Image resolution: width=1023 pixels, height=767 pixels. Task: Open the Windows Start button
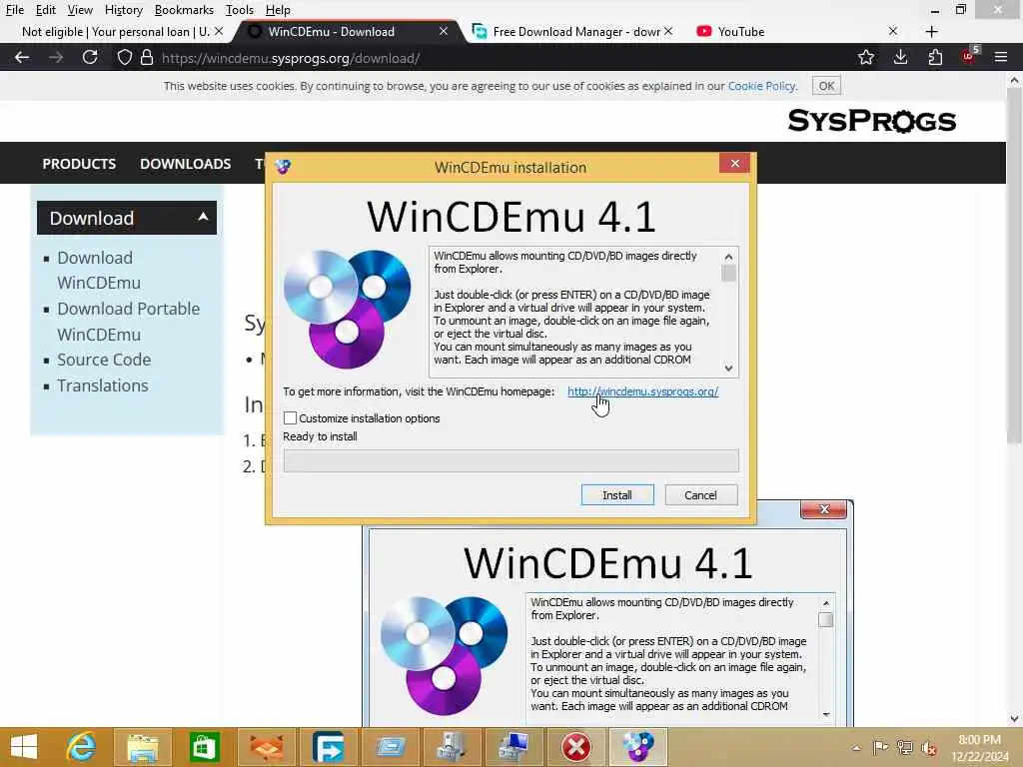[x=24, y=747]
